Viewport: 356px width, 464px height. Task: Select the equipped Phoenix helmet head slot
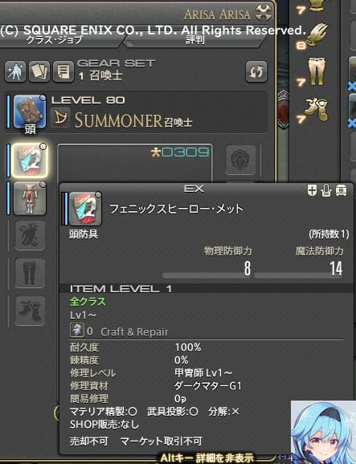tap(30, 160)
